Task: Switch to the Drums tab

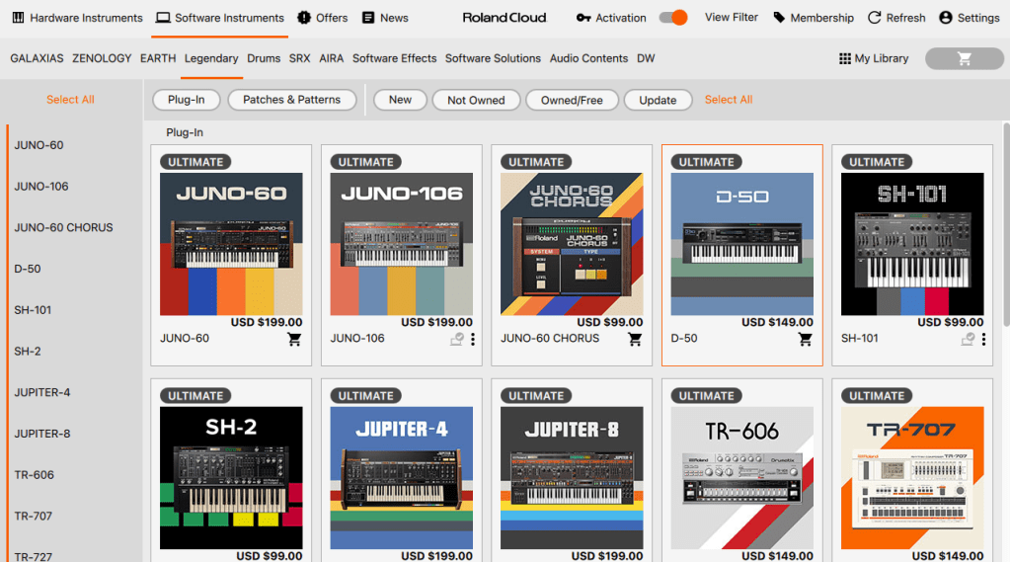Action: 264,59
